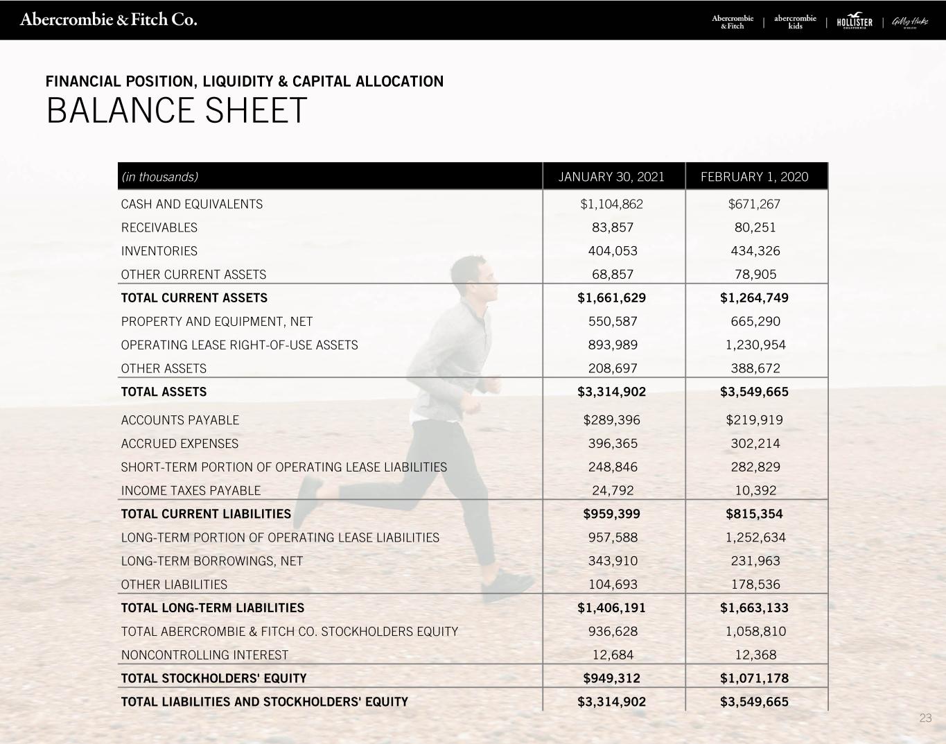Screen dimensions: 946x744
Task: Select LONG-TERM BORROWINGS, NET label
Action: 212,562
